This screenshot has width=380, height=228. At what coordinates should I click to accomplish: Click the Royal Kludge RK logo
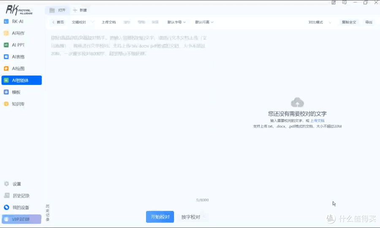pyautogui.click(x=19, y=10)
